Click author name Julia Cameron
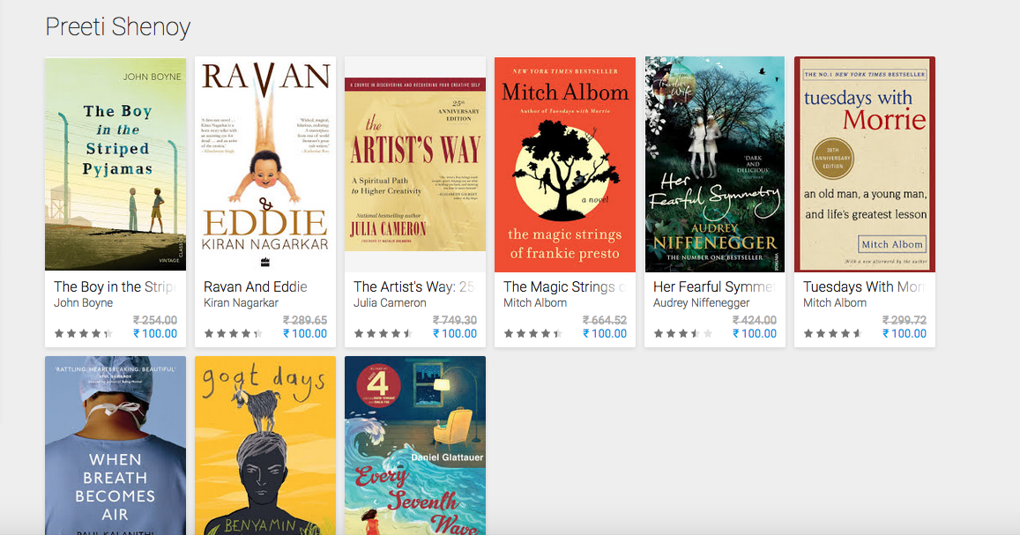 click(390, 303)
